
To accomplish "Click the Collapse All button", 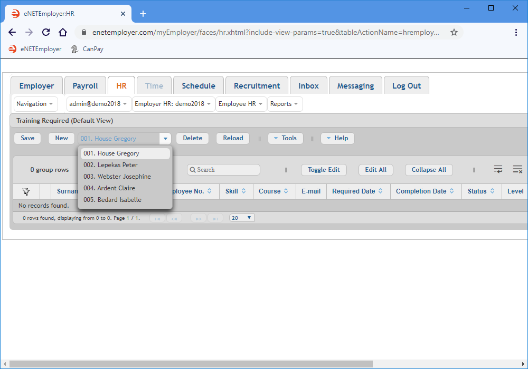I will [429, 170].
